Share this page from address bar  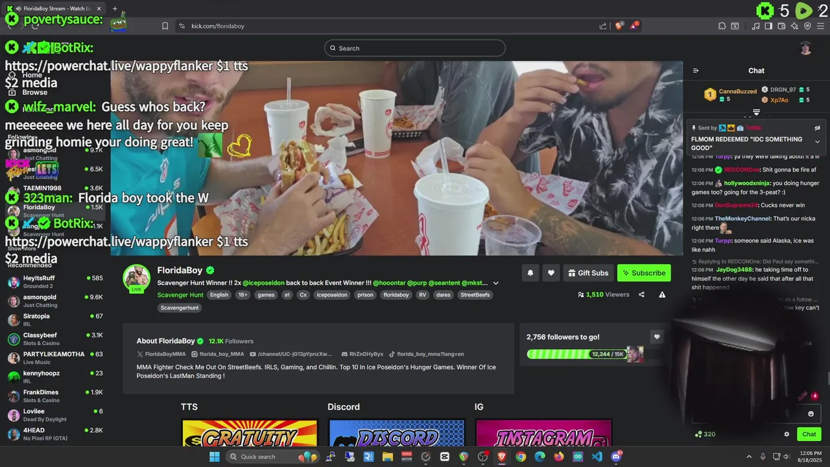pos(603,26)
